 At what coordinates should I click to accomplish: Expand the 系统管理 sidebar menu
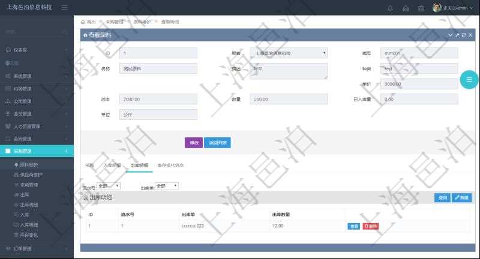(36, 76)
